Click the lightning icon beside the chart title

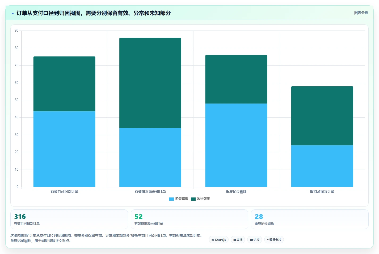pos(13,13)
